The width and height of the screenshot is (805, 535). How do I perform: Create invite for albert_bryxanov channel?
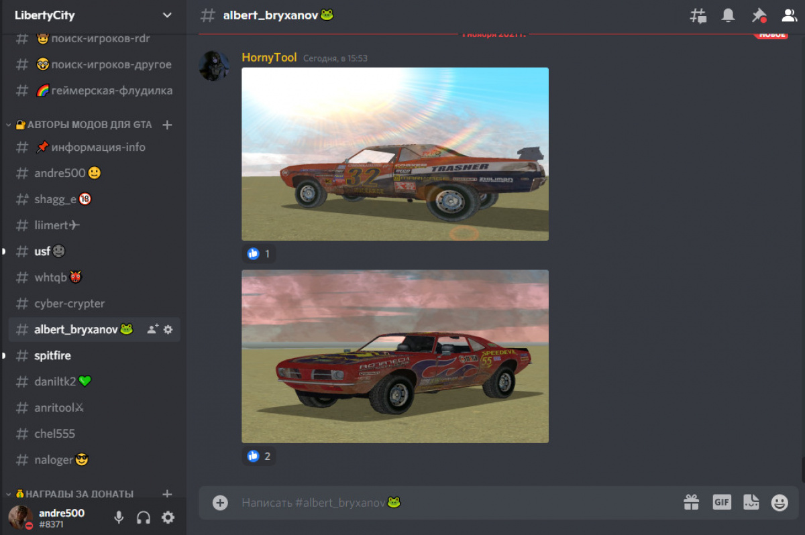coord(153,329)
